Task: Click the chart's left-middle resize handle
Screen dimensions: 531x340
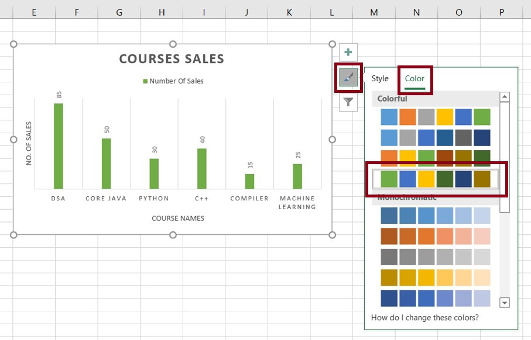Action: point(13,140)
